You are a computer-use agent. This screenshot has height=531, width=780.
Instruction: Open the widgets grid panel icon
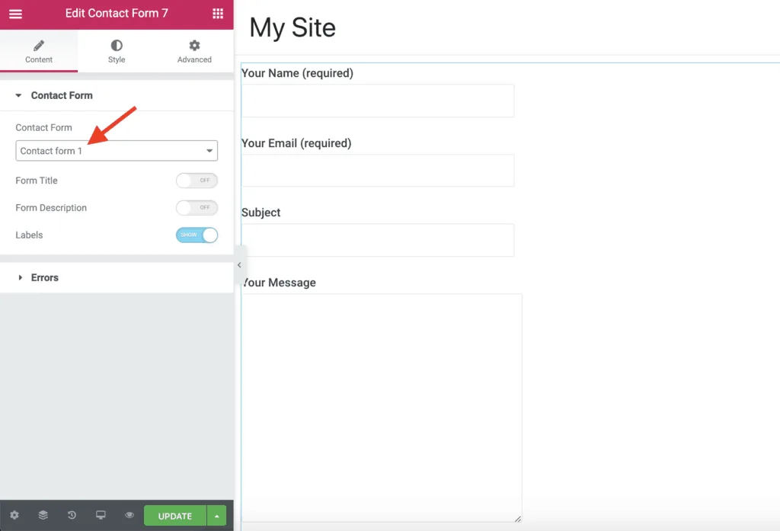[x=218, y=14]
